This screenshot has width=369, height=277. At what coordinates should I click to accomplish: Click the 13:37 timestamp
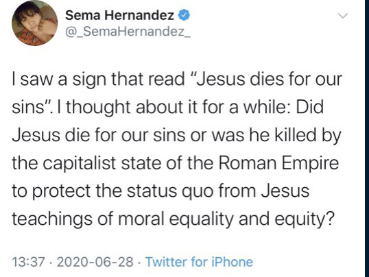[28, 262]
